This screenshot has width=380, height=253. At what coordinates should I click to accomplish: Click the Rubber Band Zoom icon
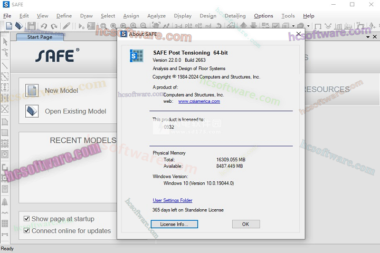click(x=104, y=26)
